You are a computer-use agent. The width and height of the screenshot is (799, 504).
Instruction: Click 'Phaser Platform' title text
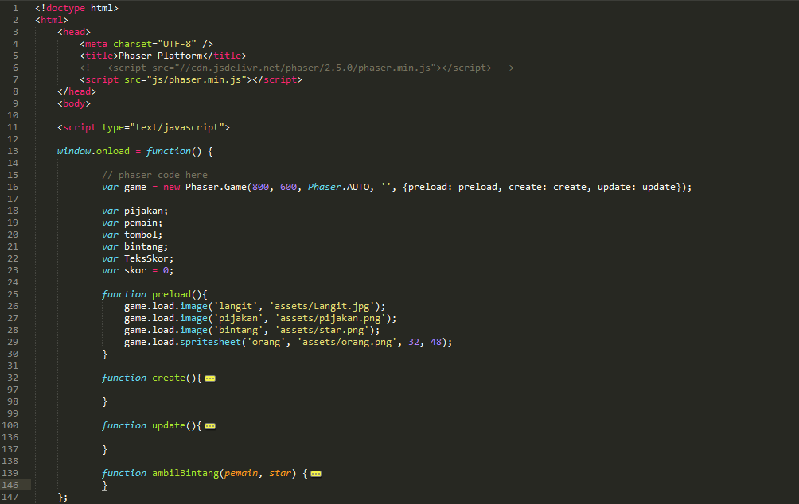pyautogui.click(x=161, y=56)
